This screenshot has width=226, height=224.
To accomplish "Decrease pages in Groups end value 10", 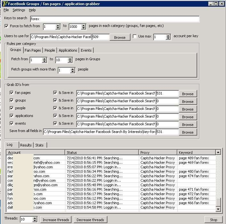I will pyautogui.click(x=70, y=62).
